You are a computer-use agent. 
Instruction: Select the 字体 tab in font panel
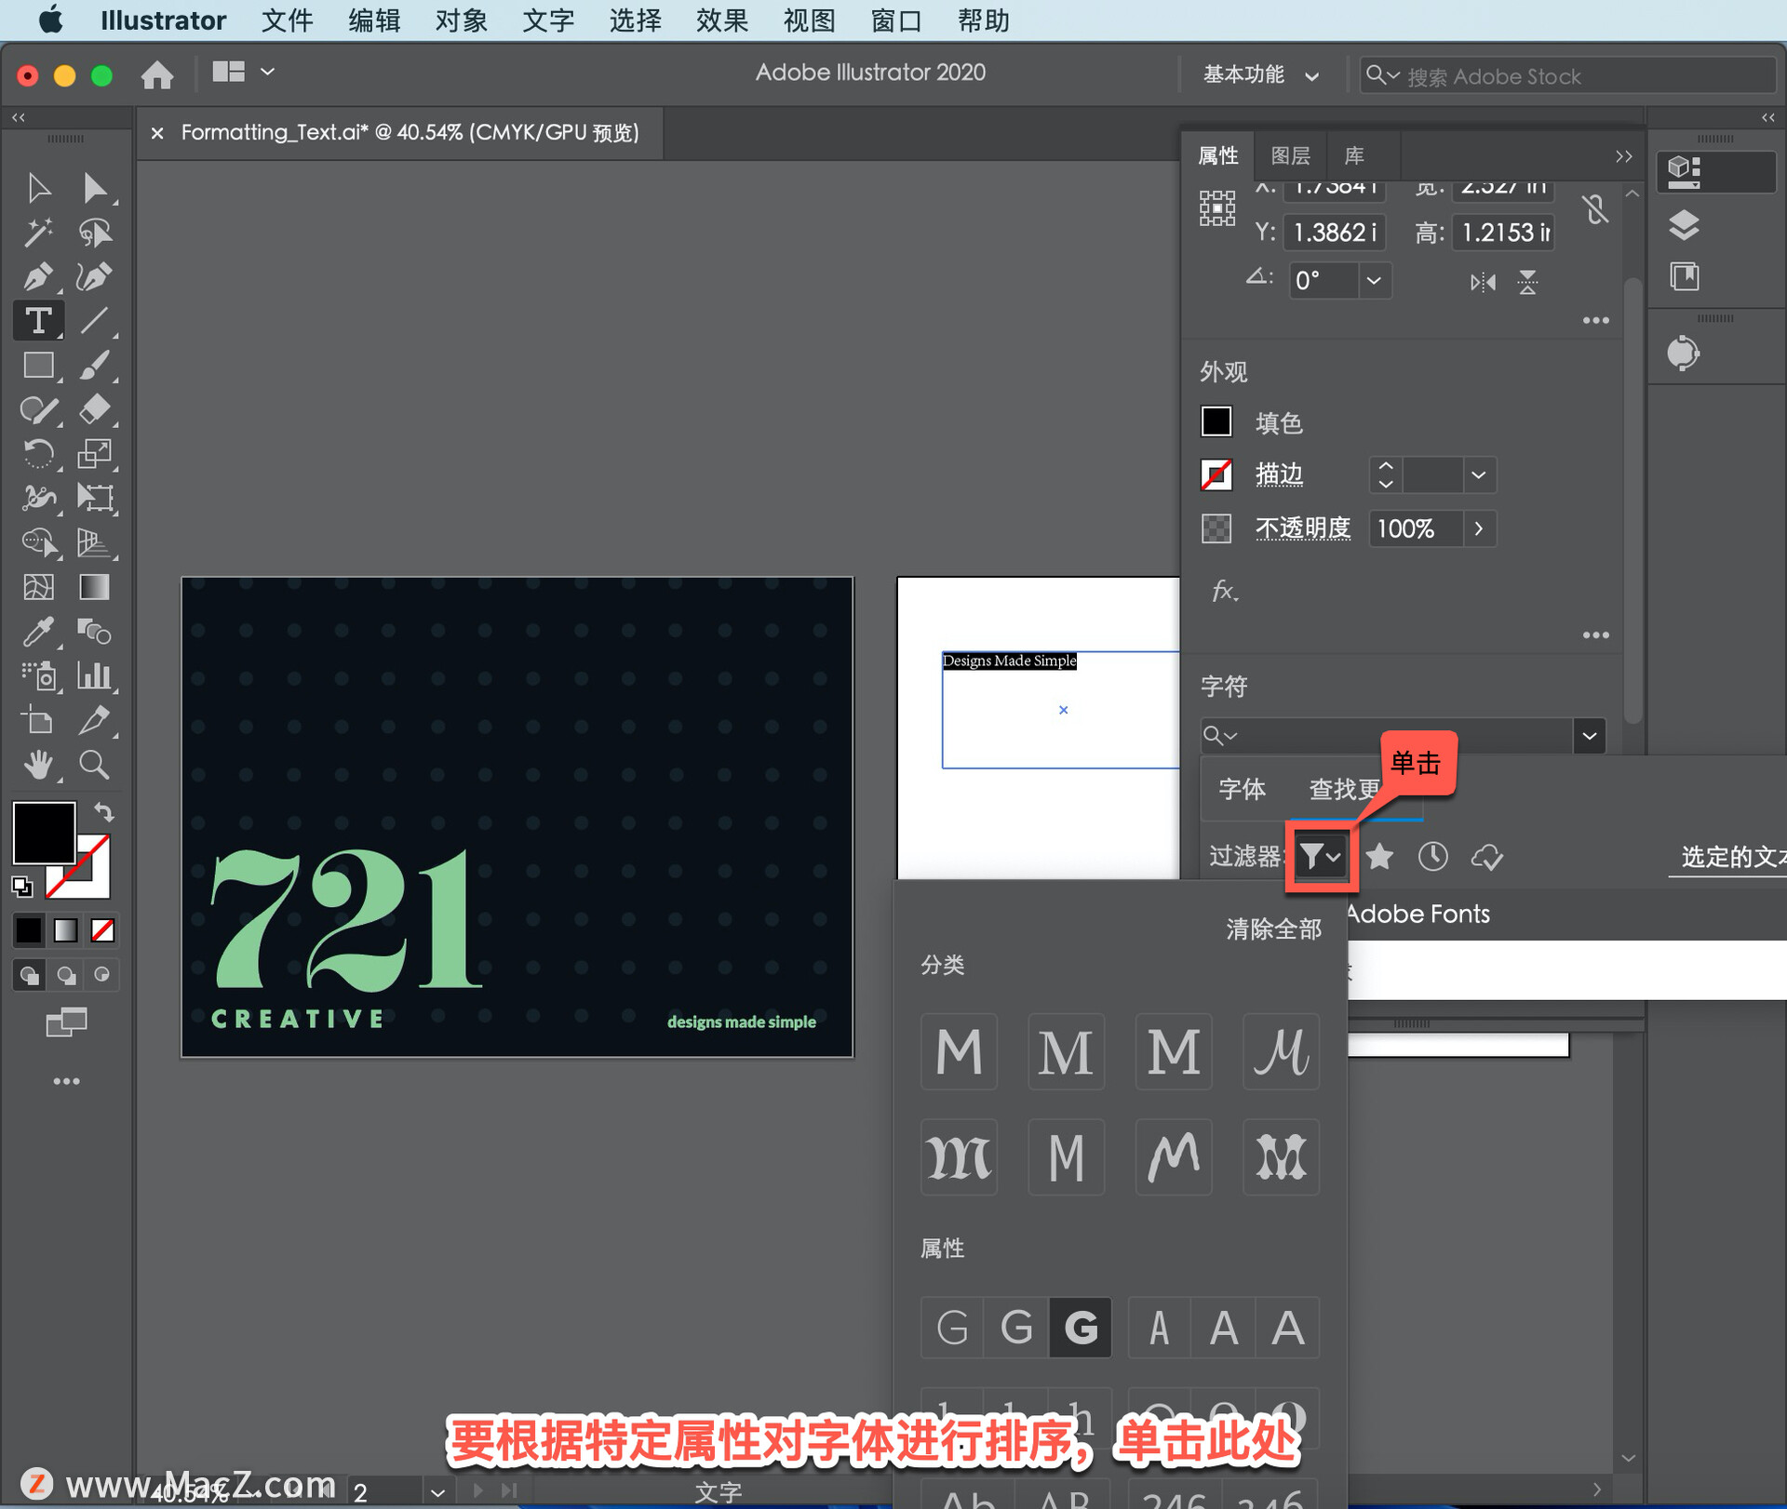click(1242, 790)
